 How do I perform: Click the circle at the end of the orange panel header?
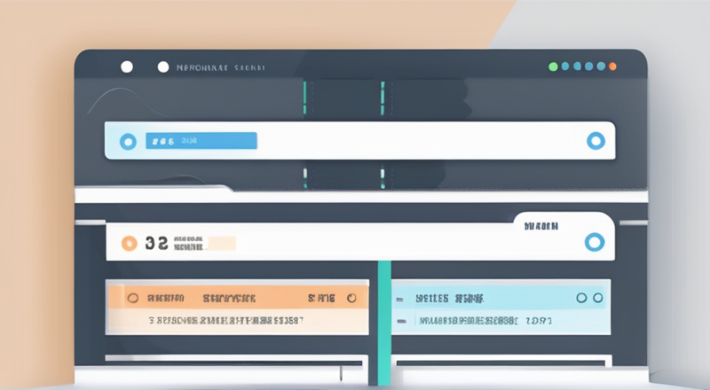pyautogui.click(x=351, y=298)
